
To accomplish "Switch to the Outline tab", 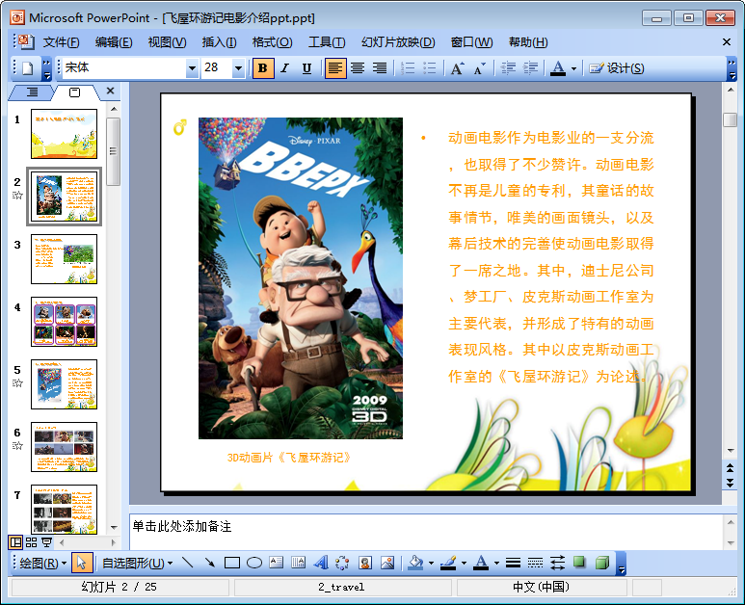I will tap(32, 92).
